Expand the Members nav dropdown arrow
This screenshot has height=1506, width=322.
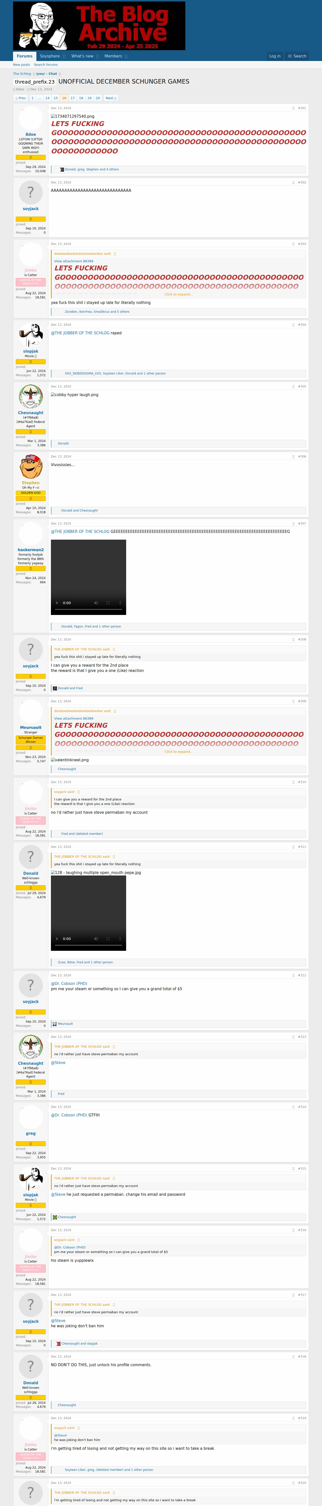tap(126, 56)
